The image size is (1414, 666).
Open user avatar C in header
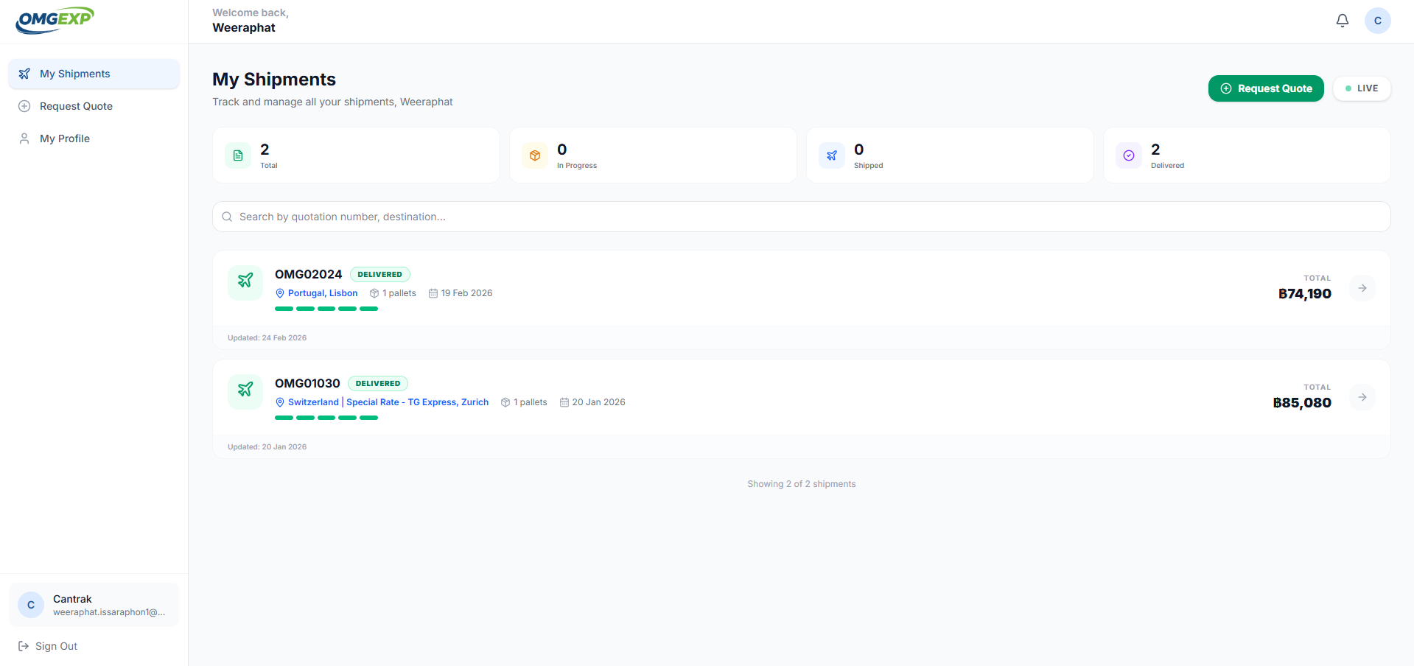1378,21
